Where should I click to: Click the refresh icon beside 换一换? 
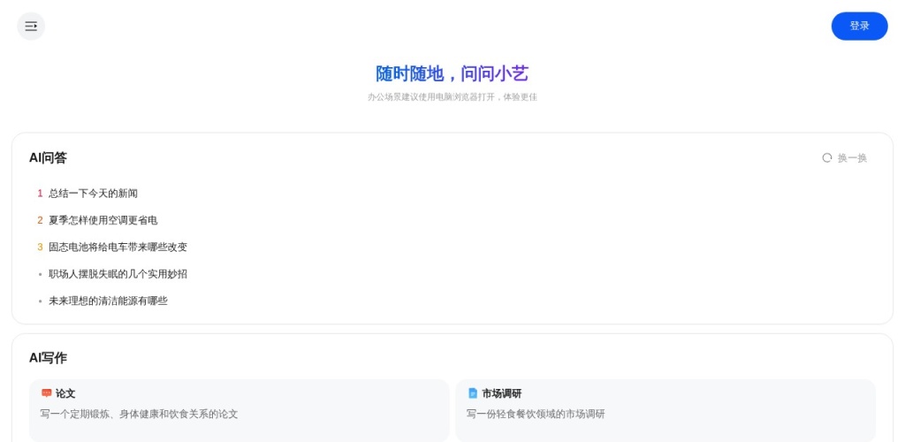point(827,157)
